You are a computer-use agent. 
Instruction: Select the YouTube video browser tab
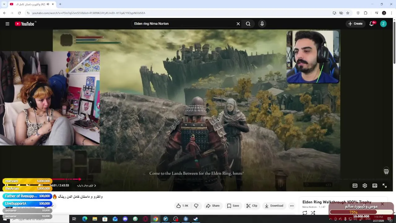pos(32,4)
